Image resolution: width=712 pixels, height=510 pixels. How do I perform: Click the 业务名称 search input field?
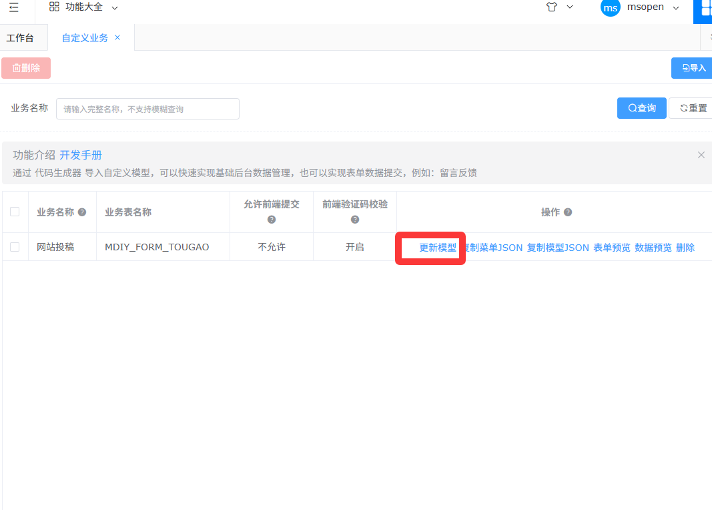147,109
